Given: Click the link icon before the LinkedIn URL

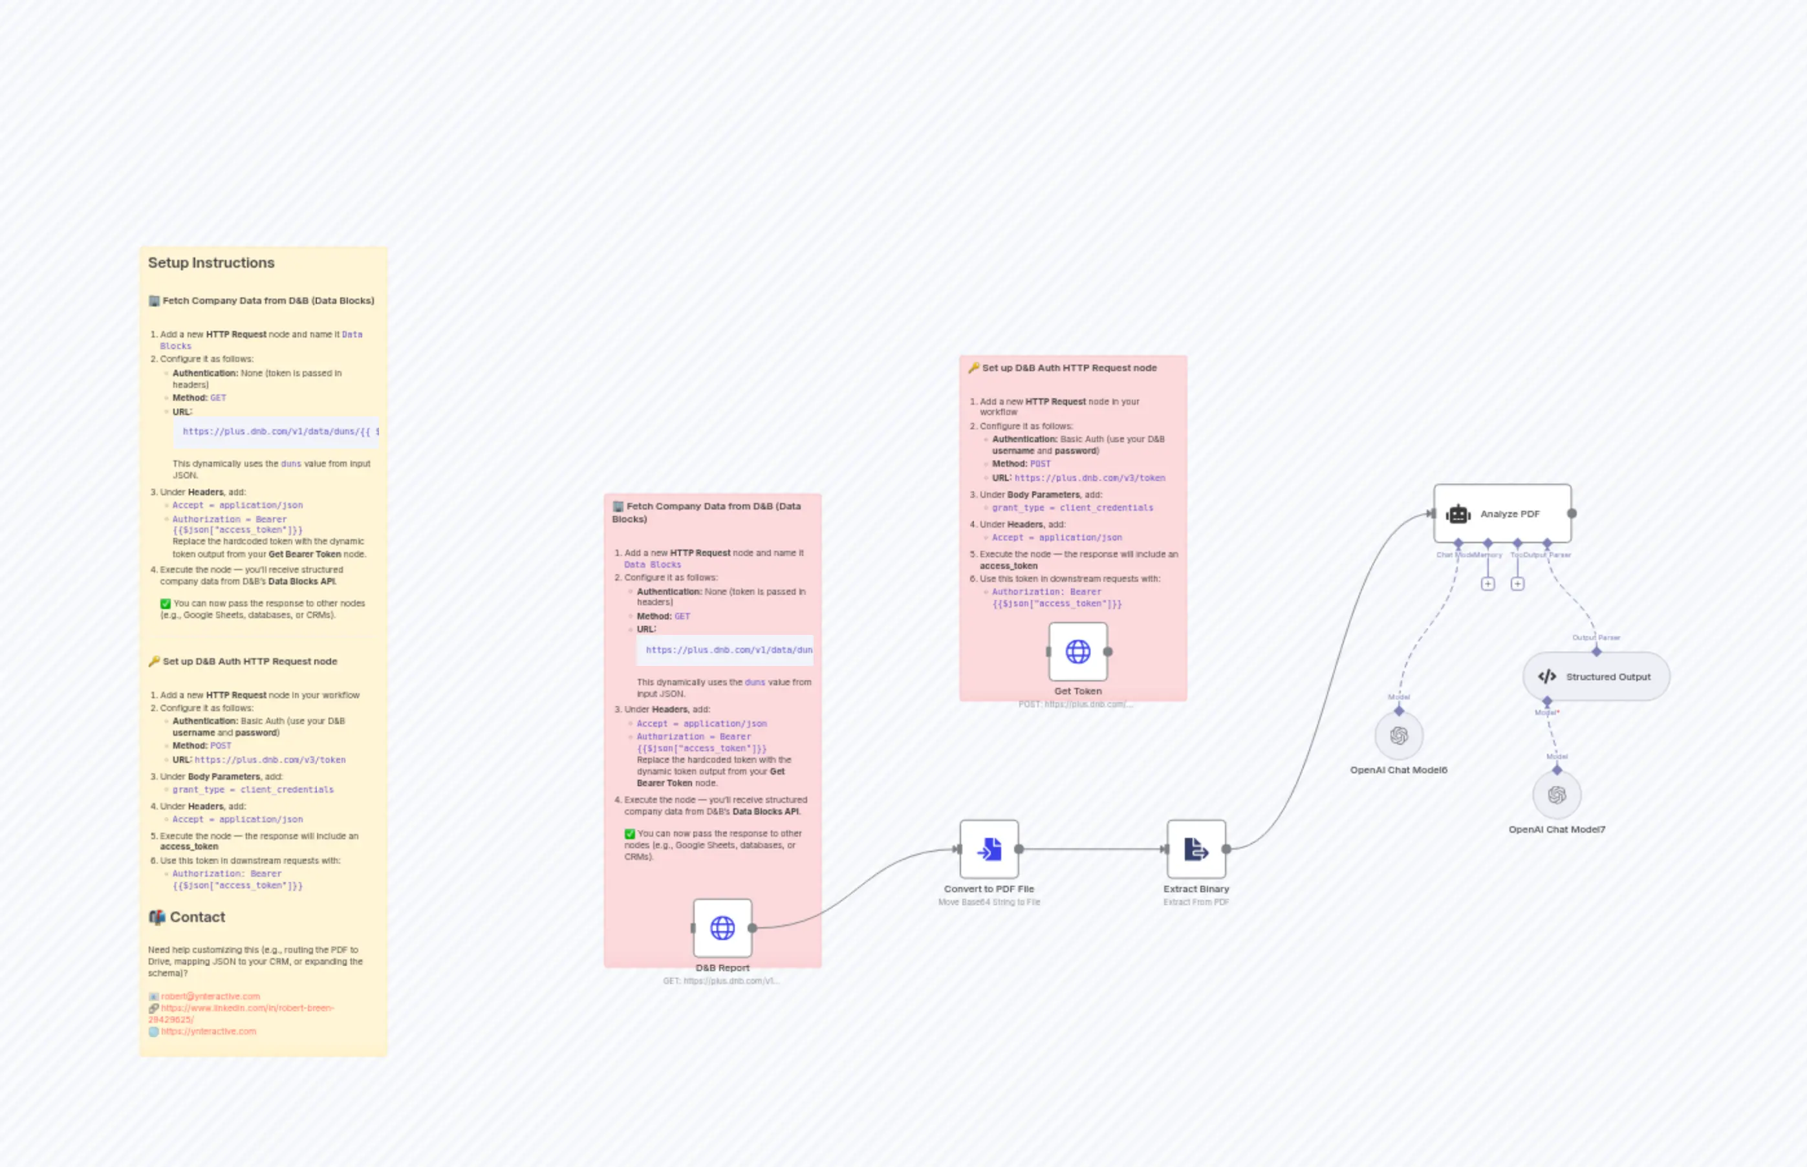Looking at the screenshot, I should (155, 1008).
